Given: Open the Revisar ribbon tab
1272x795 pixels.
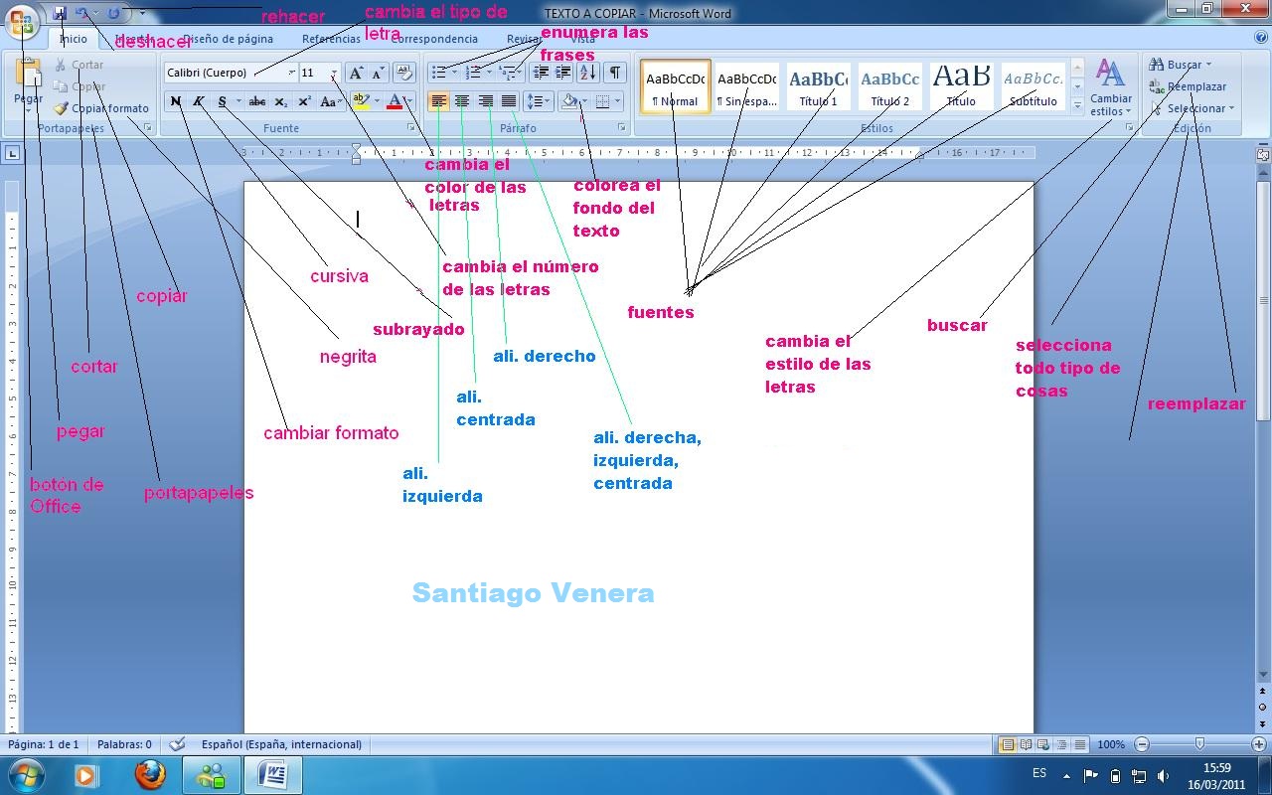Looking at the screenshot, I should 524,39.
